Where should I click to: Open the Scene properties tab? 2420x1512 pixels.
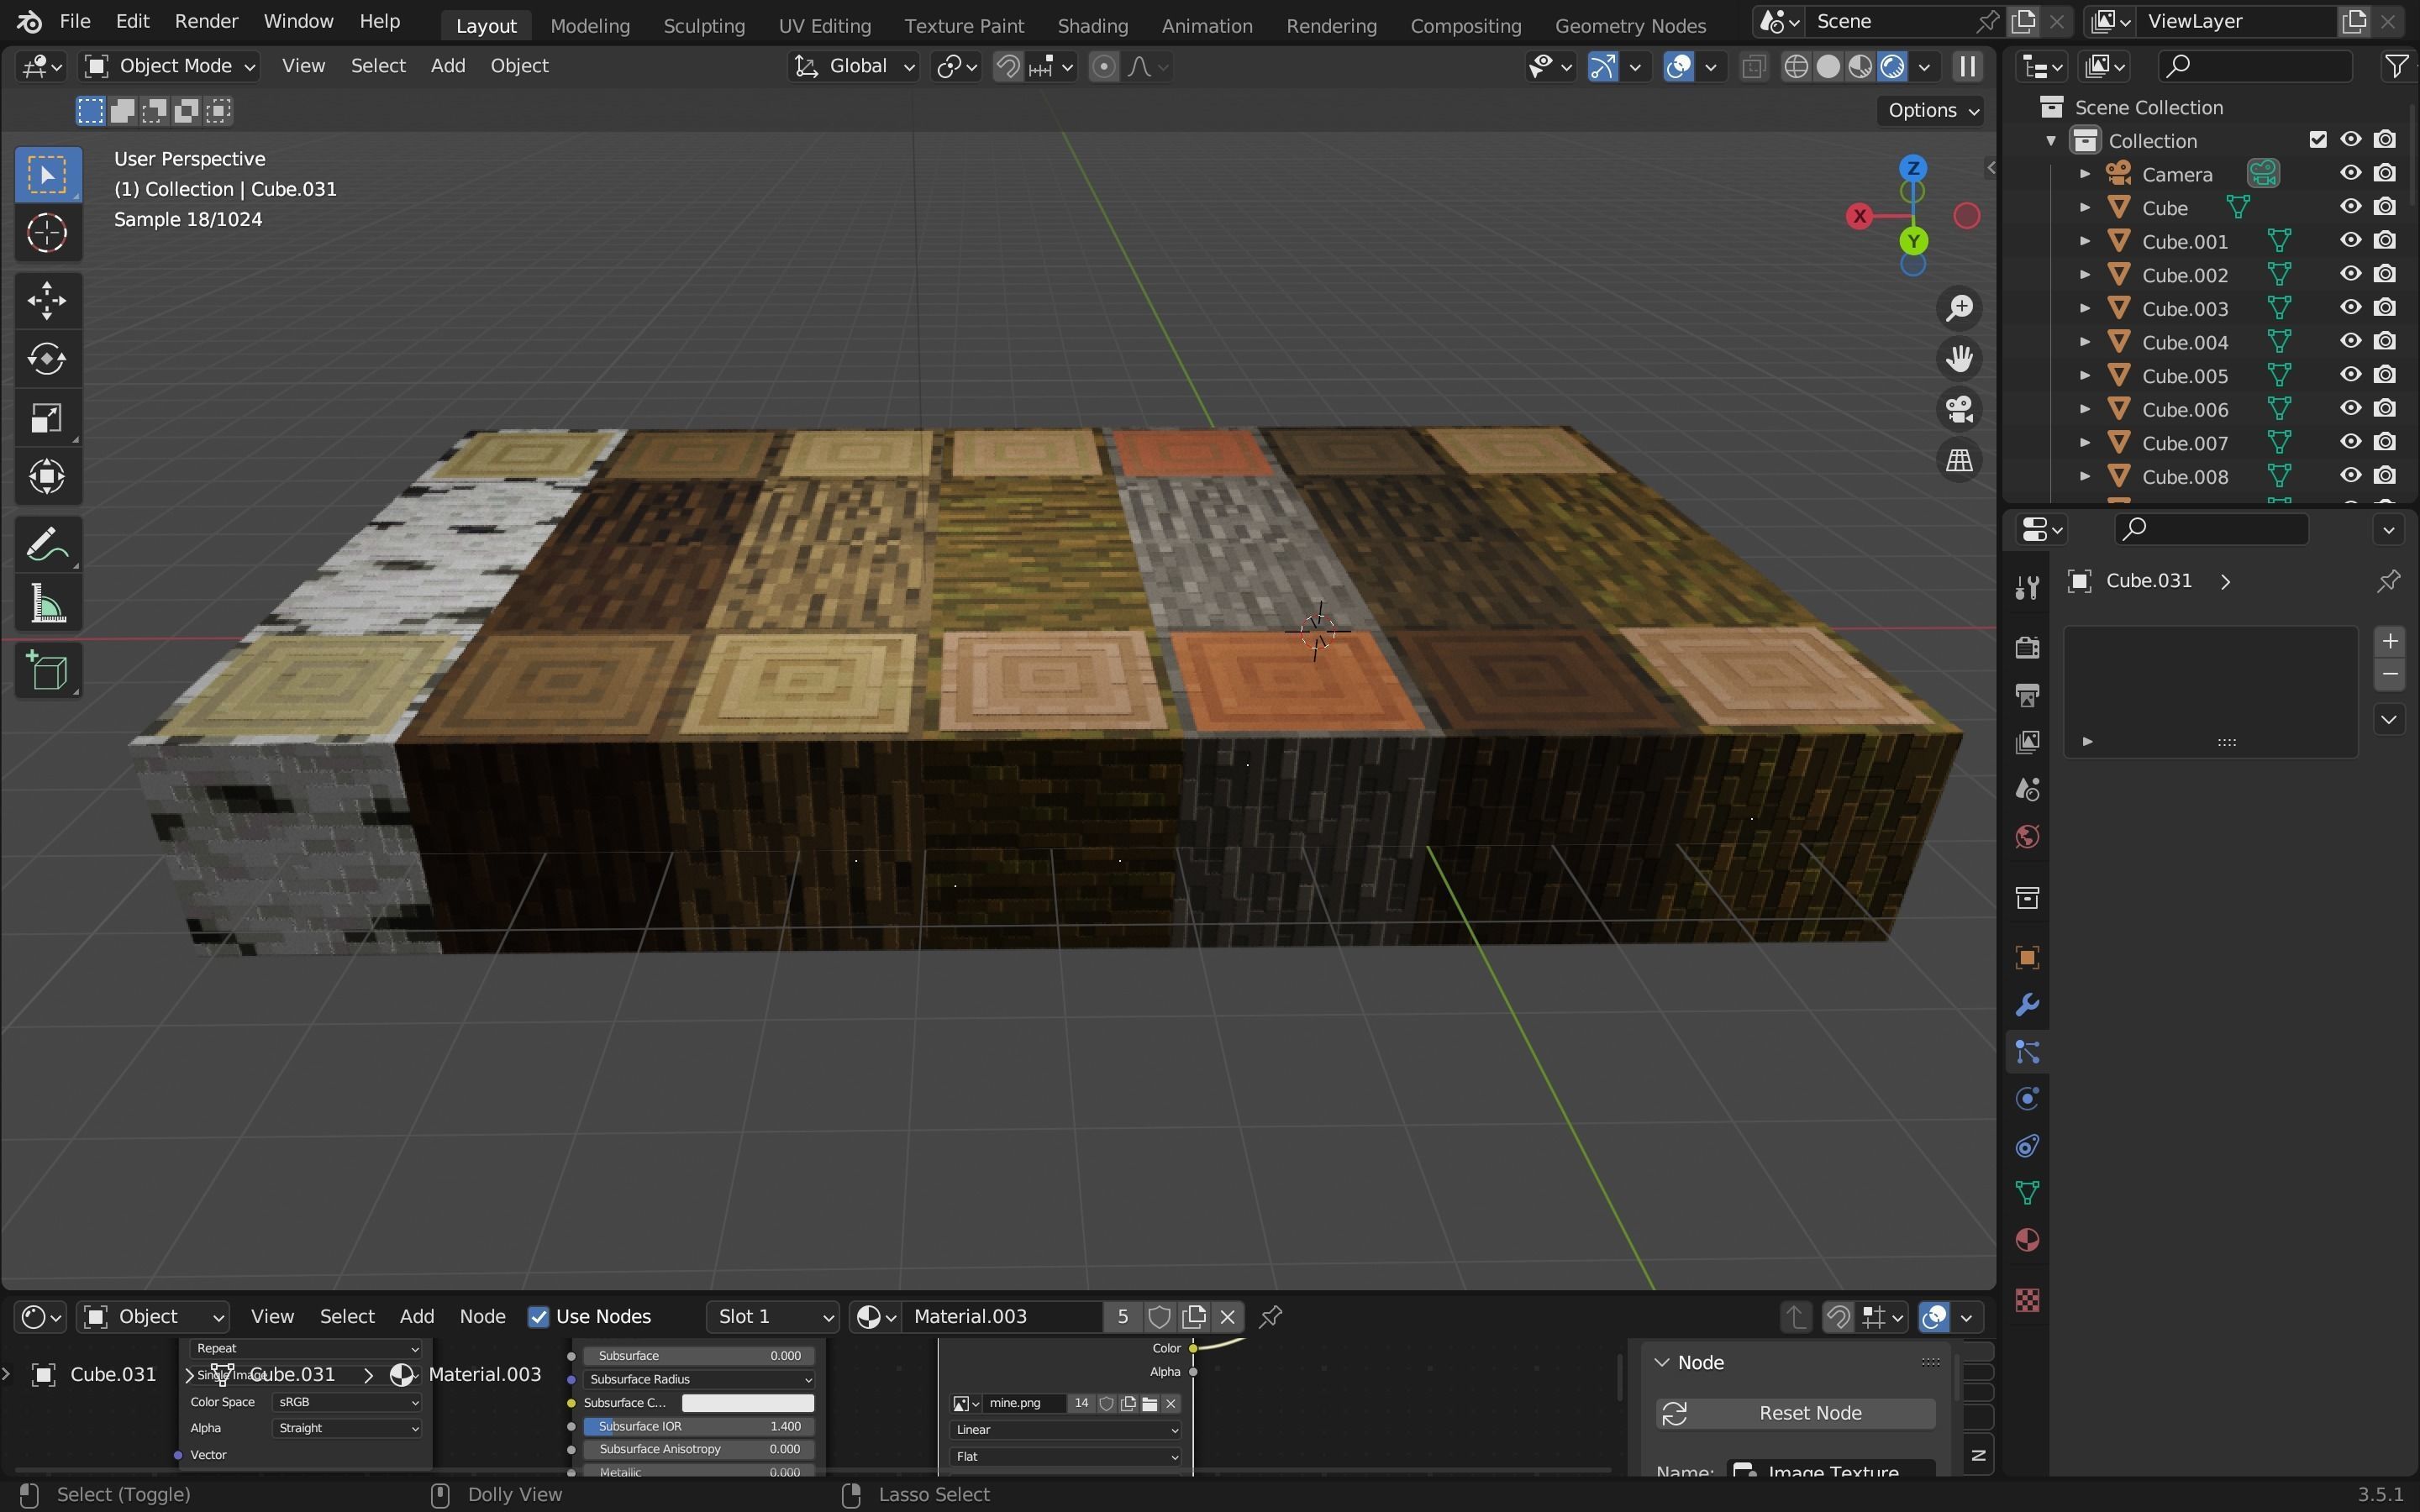click(2027, 789)
